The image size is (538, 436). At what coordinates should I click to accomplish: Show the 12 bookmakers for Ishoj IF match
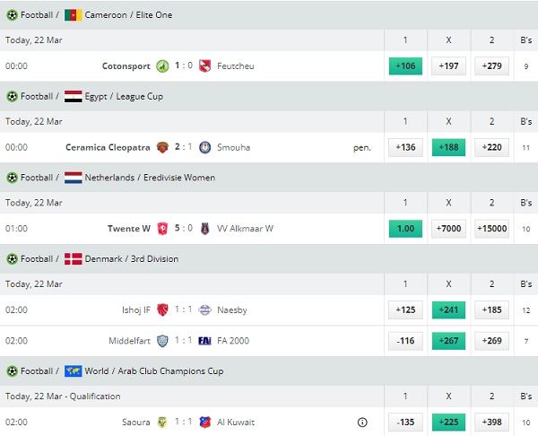click(x=526, y=310)
